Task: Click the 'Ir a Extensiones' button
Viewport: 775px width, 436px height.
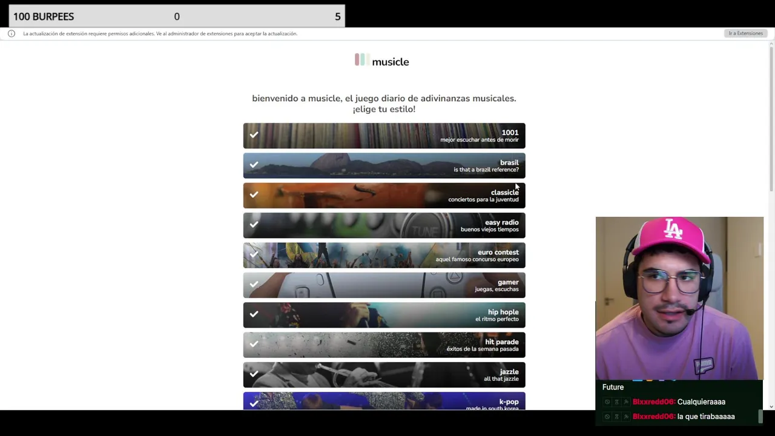Action: coord(746,33)
